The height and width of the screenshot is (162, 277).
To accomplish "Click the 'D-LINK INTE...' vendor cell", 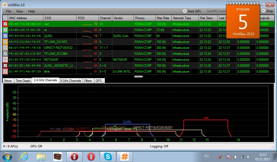I will pos(123,71).
